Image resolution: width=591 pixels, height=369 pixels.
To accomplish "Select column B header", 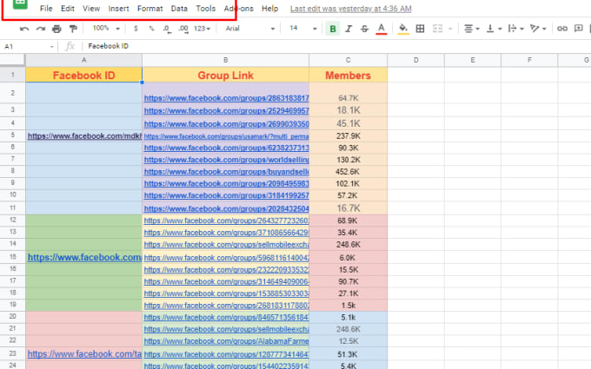I will tap(225, 60).
